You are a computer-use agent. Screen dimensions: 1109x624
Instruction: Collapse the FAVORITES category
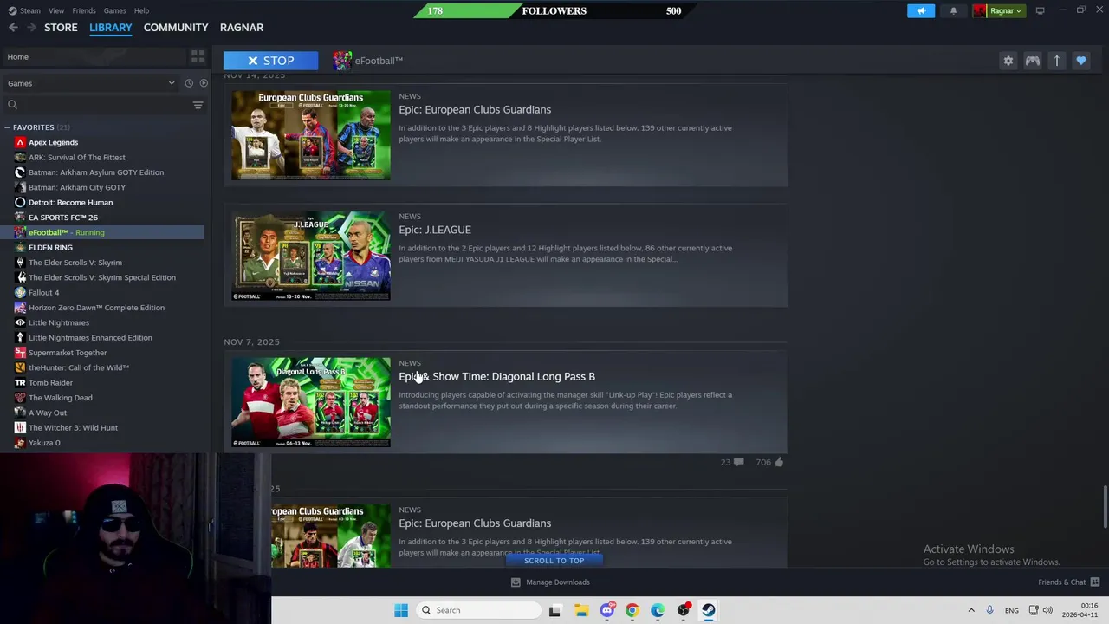click(7, 127)
